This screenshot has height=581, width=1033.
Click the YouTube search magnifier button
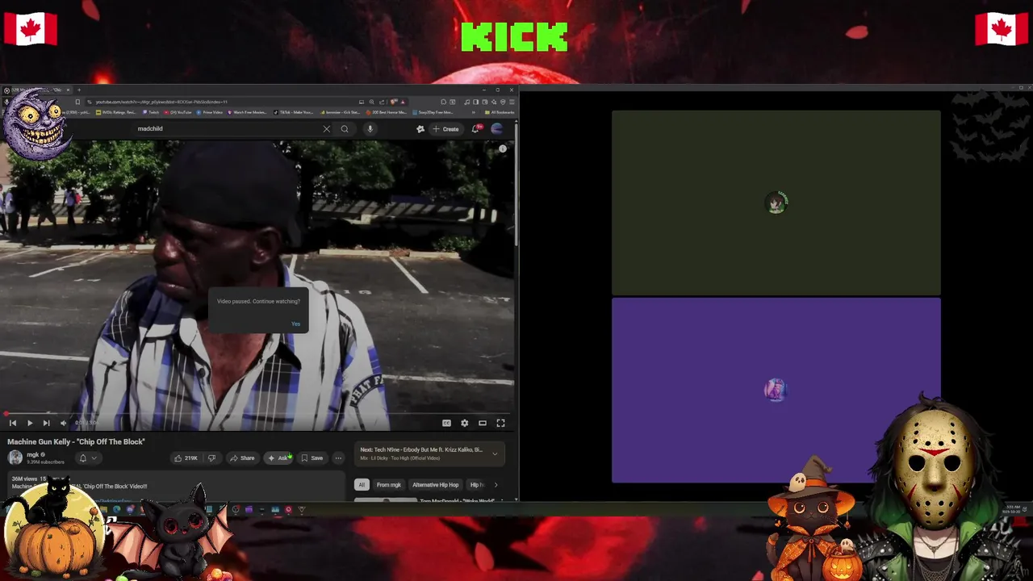pos(345,128)
